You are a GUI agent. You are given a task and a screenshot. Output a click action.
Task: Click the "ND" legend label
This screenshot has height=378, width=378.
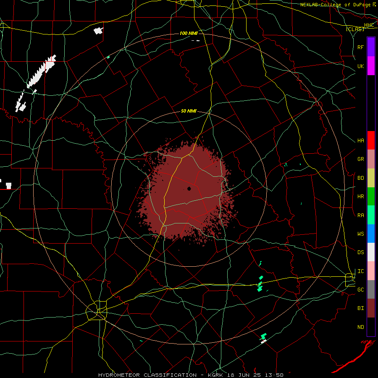pyautogui.click(x=361, y=327)
